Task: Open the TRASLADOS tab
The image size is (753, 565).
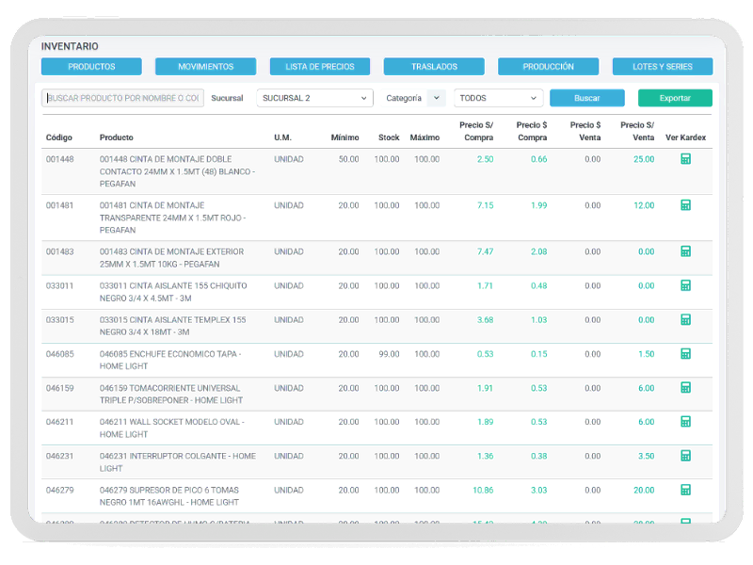Action: pos(434,66)
